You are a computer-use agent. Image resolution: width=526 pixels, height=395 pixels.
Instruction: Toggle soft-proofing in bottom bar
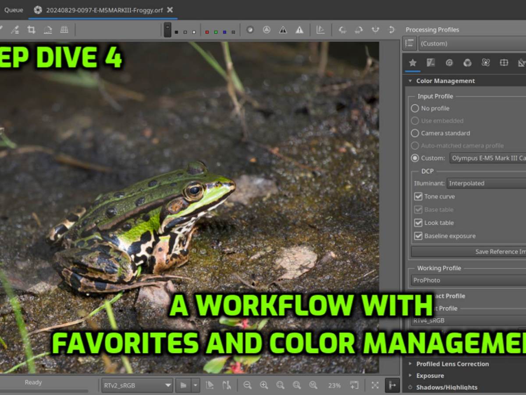pos(210,385)
